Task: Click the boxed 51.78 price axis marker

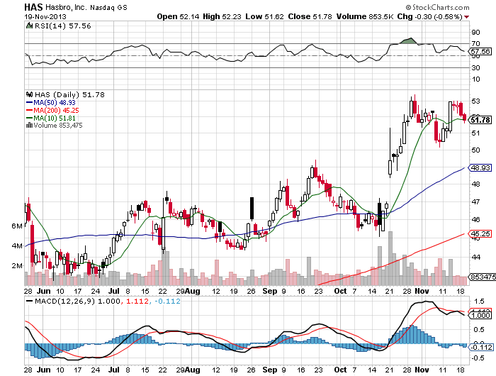Action: click(480, 120)
